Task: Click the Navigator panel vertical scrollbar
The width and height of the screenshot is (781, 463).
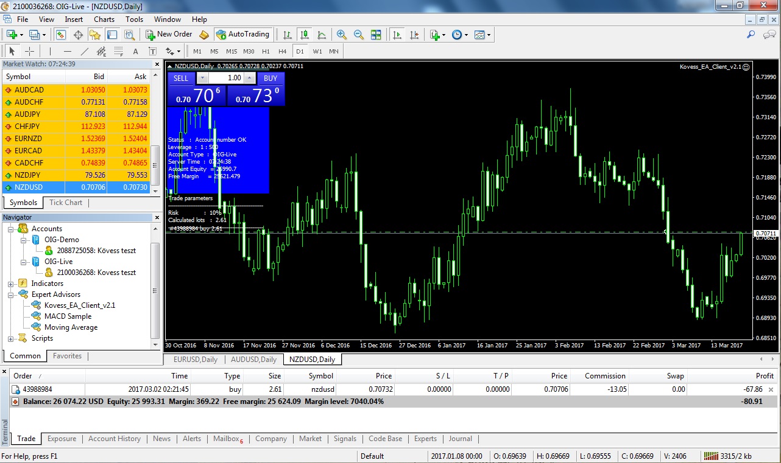Action: tap(155, 286)
